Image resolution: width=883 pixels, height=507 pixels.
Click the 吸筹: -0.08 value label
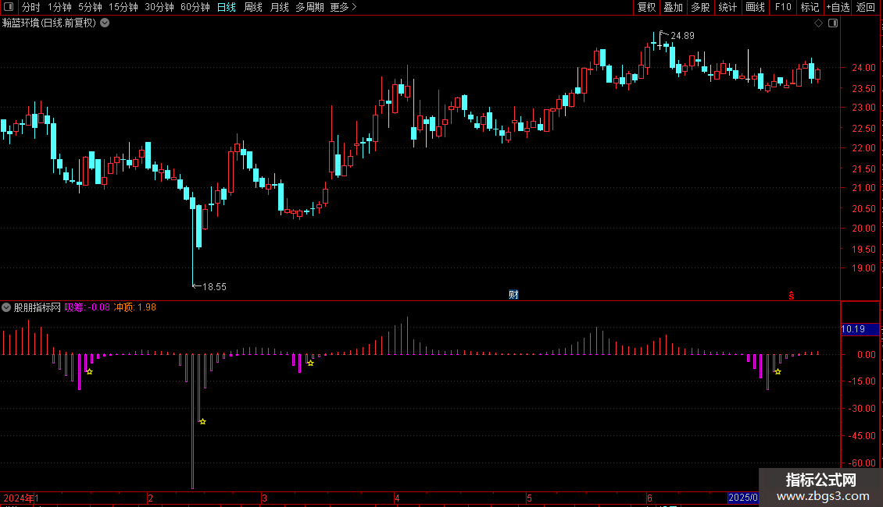tap(88, 307)
